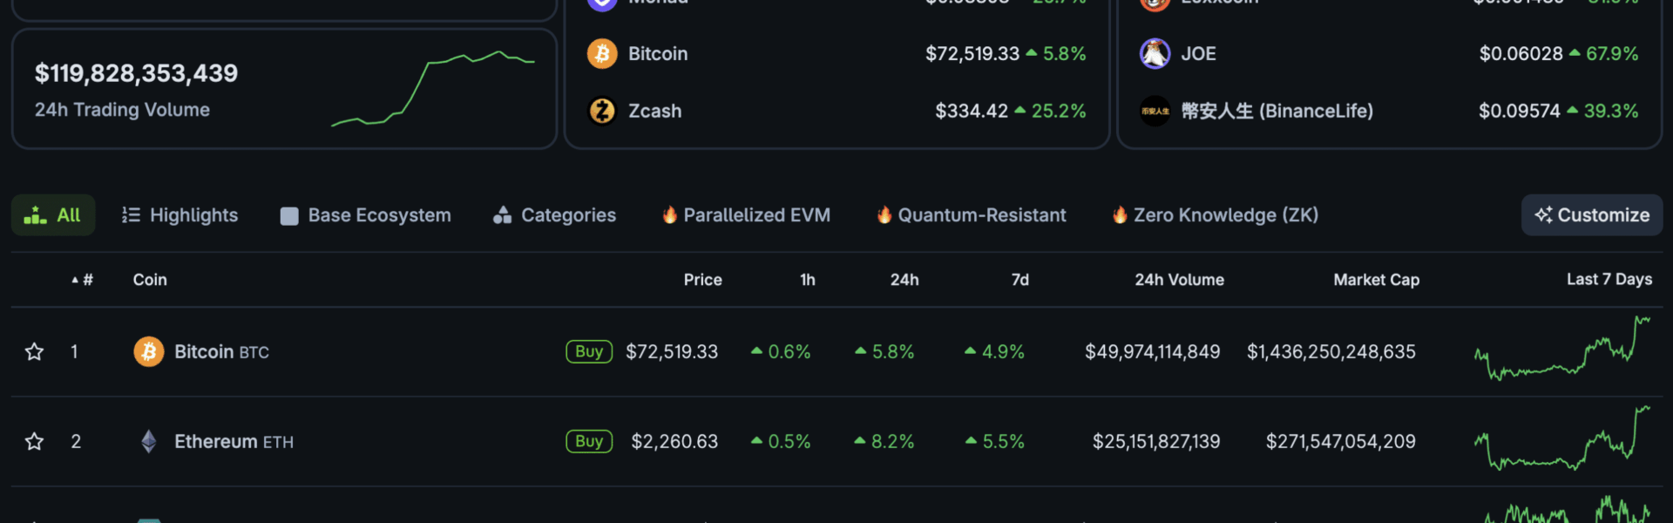Screen dimensions: 1673x523
Task: Click the Zcash coin icon
Action: (602, 111)
